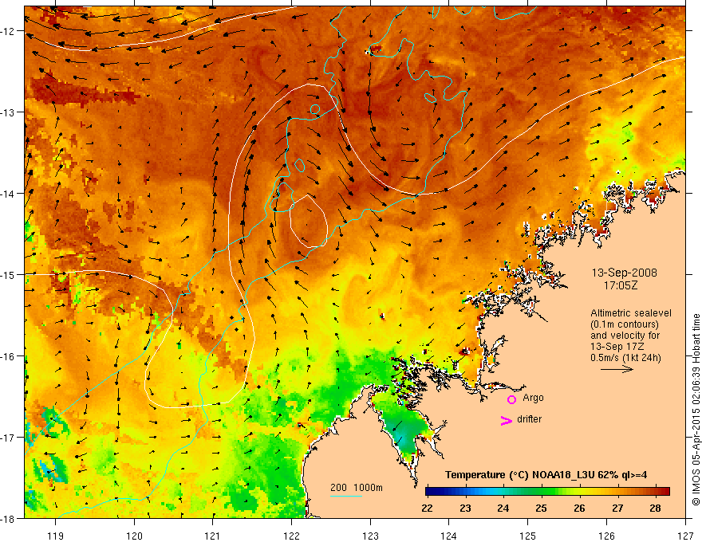Click longitude axis label 127
Viewport: 702px width, 542px height.
click(x=685, y=536)
